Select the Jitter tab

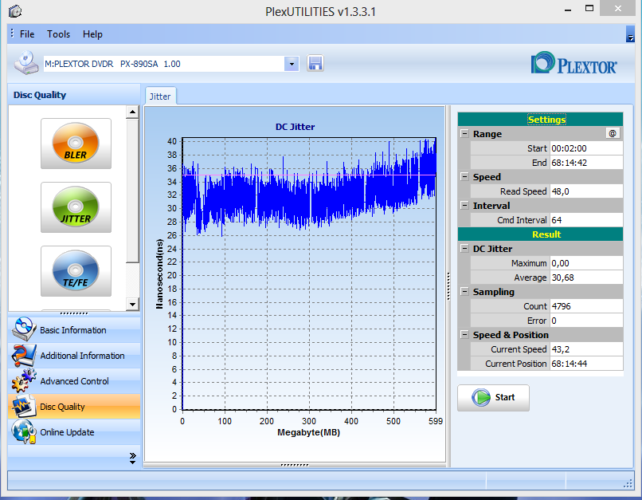click(x=160, y=96)
